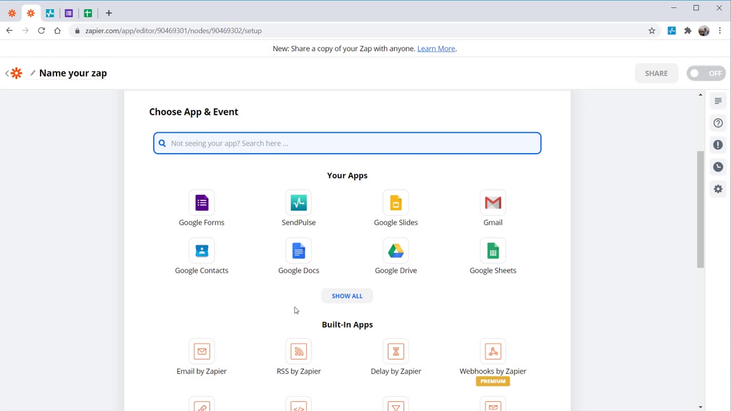The width and height of the screenshot is (731, 411).
Task: Switch to the first Zapier browser tab
Action: (12, 13)
